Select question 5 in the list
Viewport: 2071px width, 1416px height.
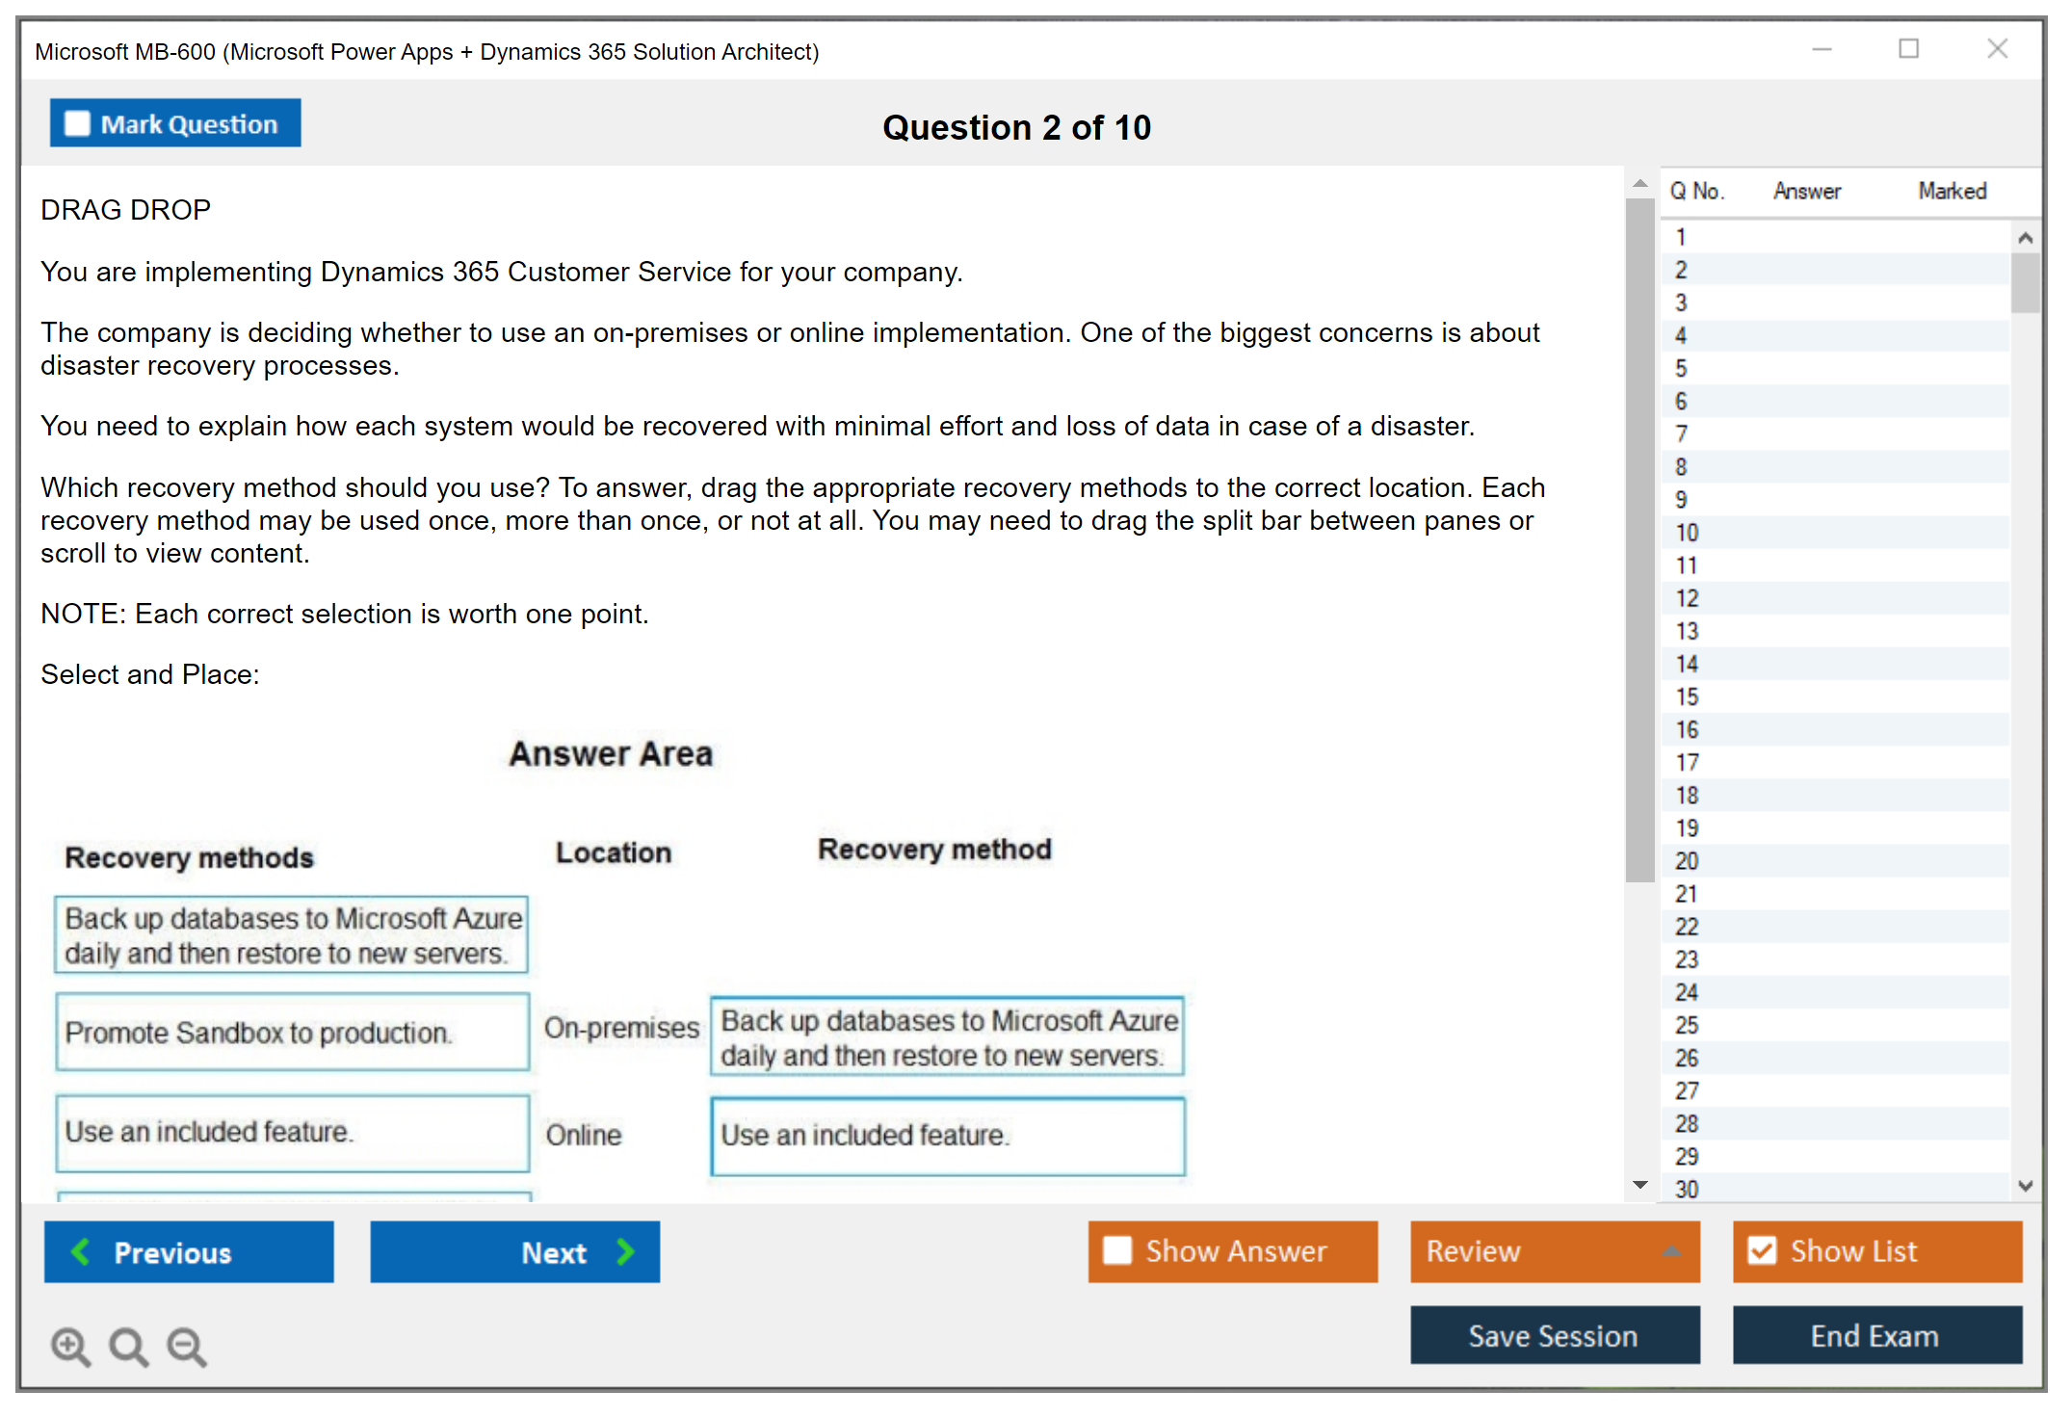click(1681, 368)
